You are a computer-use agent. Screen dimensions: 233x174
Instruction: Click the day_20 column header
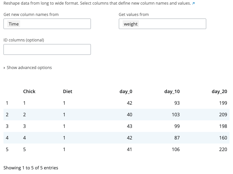pos(219,91)
